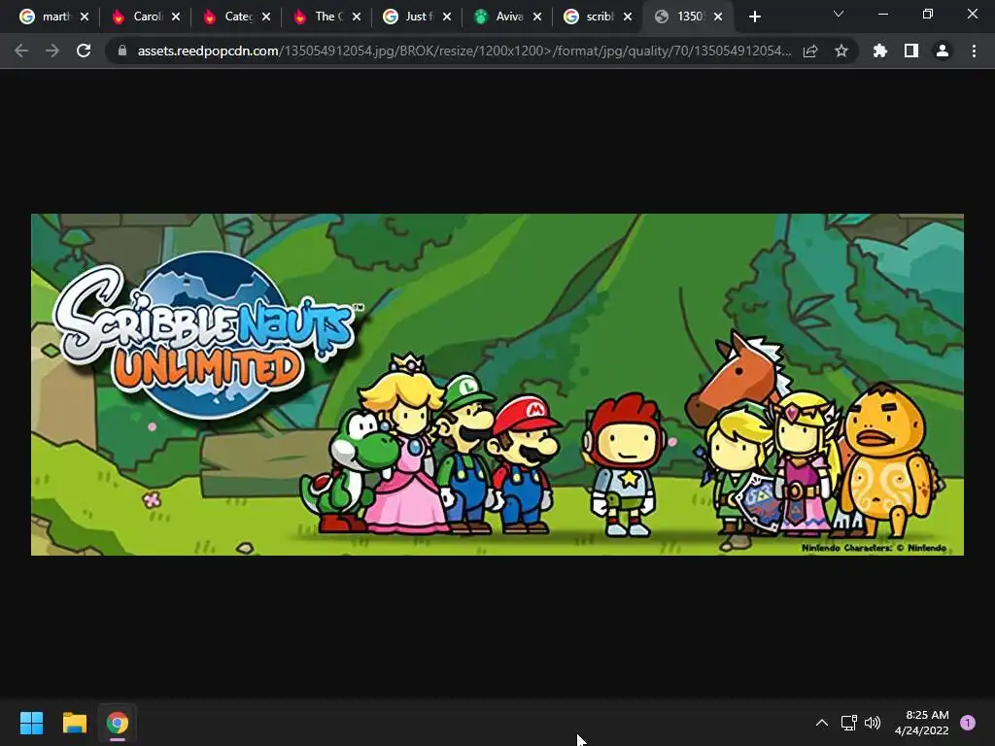Go back to the previous page
Screen dimensions: 995x746
(21, 51)
